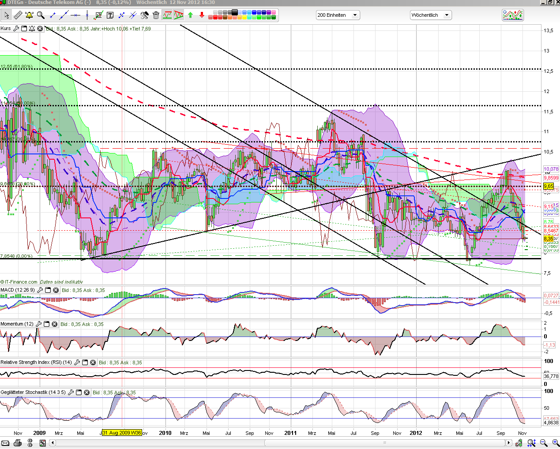Click the print icon at bottom left
Screen dimensions: 560x449
(x=18, y=443)
